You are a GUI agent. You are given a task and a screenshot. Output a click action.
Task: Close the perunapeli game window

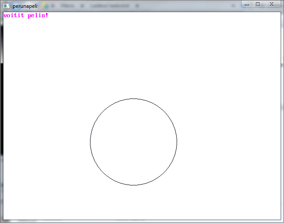(272, 4)
